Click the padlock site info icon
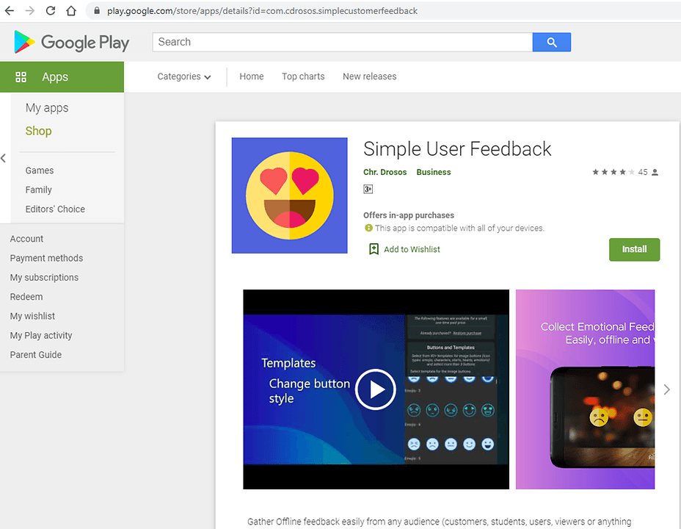681x529 pixels. [97, 10]
